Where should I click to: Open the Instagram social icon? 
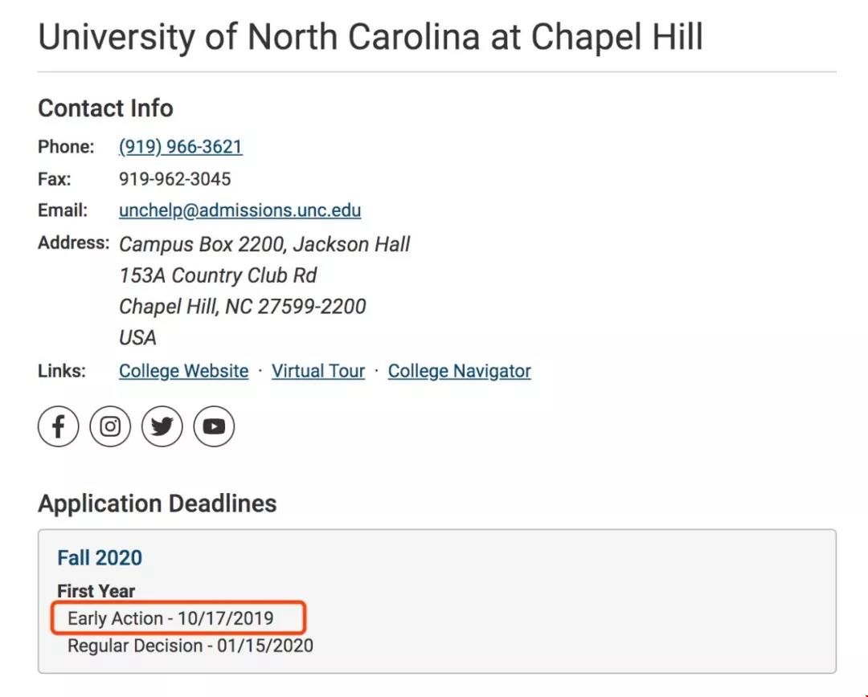point(110,426)
